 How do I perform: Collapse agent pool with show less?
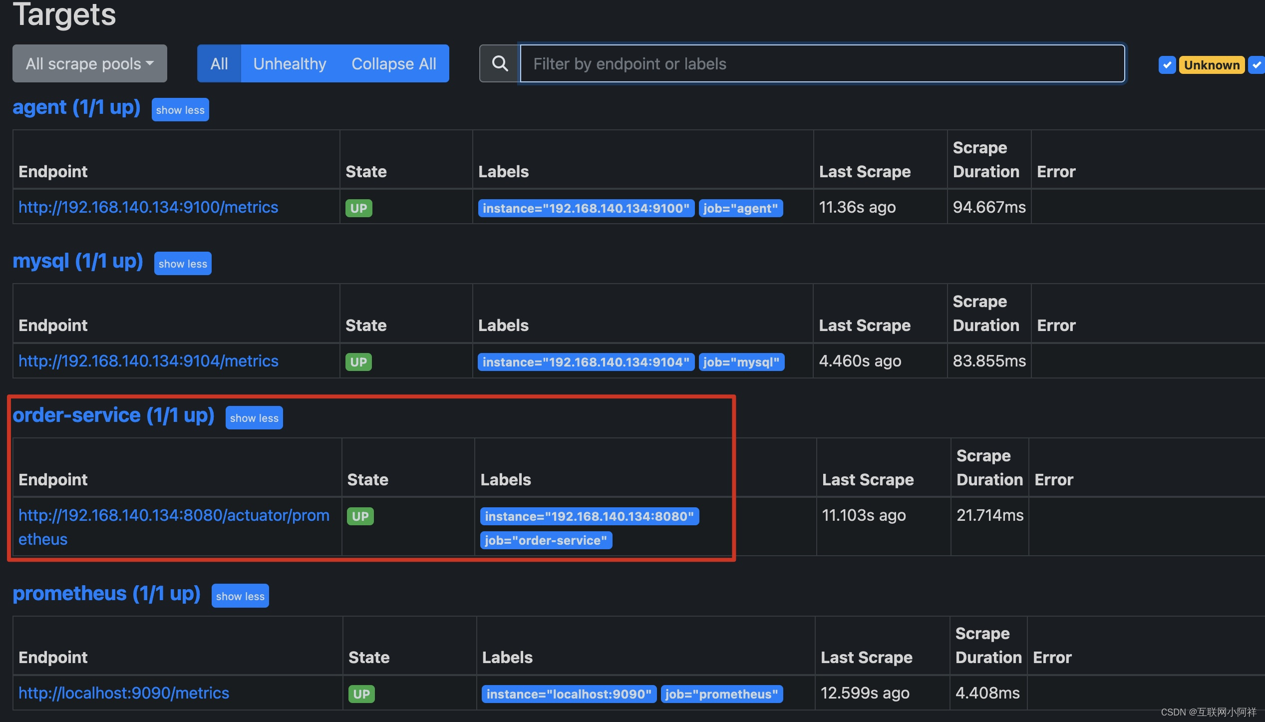(180, 110)
